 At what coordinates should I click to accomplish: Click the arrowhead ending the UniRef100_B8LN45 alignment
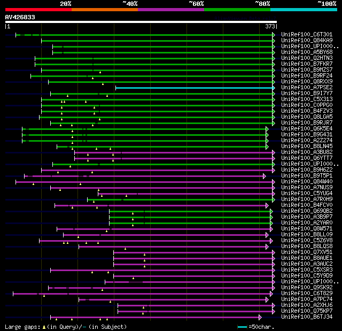tap(267, 147)
